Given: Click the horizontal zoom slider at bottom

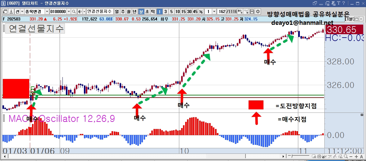Looking at the screenshot, I should click(x=299, y=156).
